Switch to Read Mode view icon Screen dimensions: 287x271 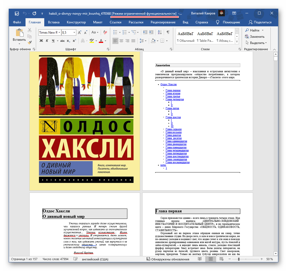coord(200,259)
